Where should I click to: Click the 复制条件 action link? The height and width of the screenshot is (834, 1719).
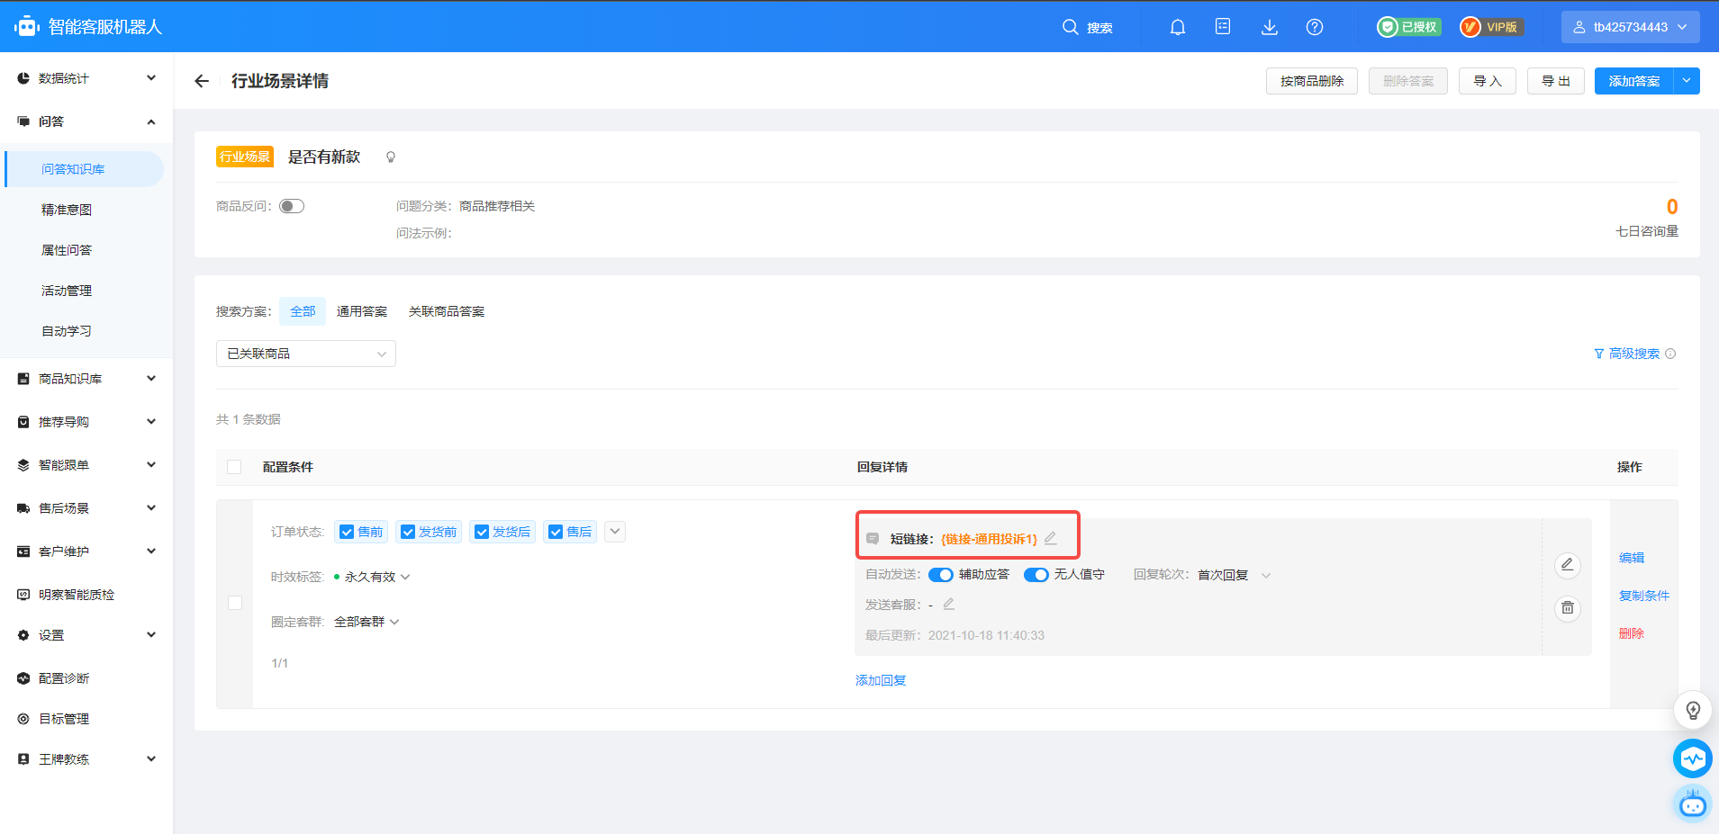(1644, 596)
